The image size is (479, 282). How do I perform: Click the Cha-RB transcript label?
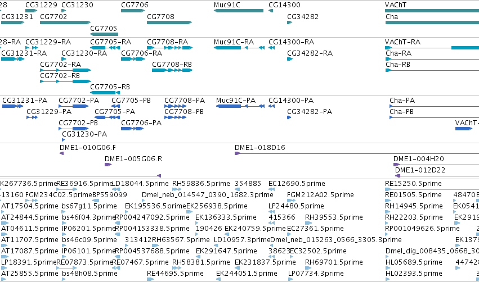coord(398,65)
